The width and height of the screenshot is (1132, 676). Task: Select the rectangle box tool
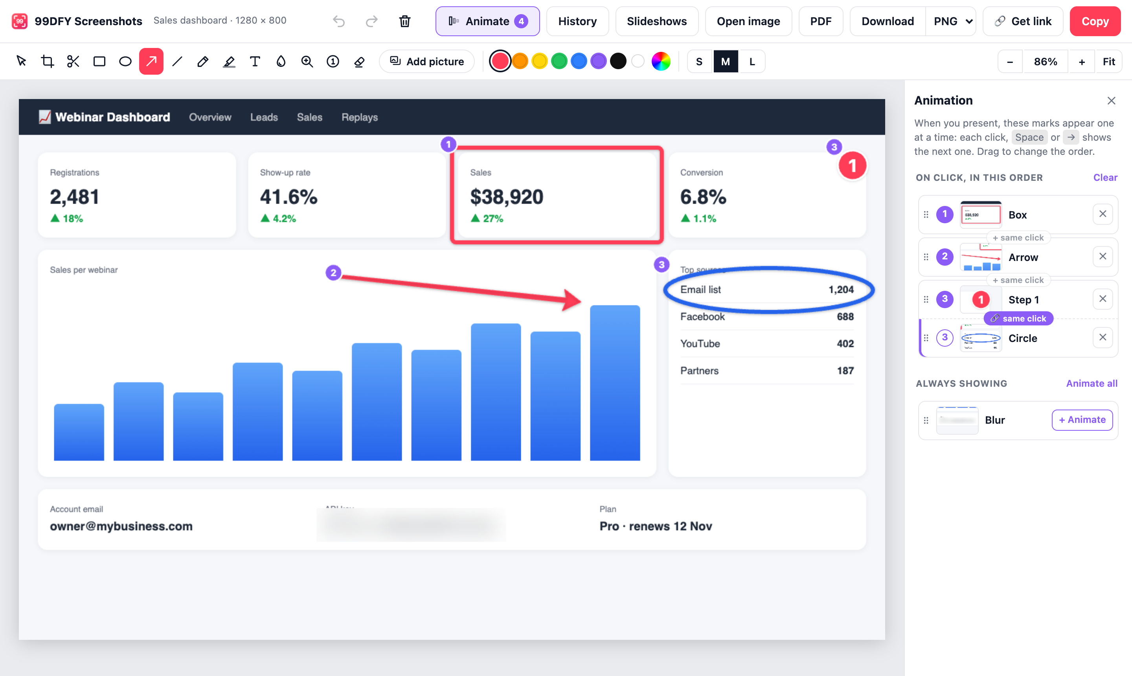click(x=99, y=61)
